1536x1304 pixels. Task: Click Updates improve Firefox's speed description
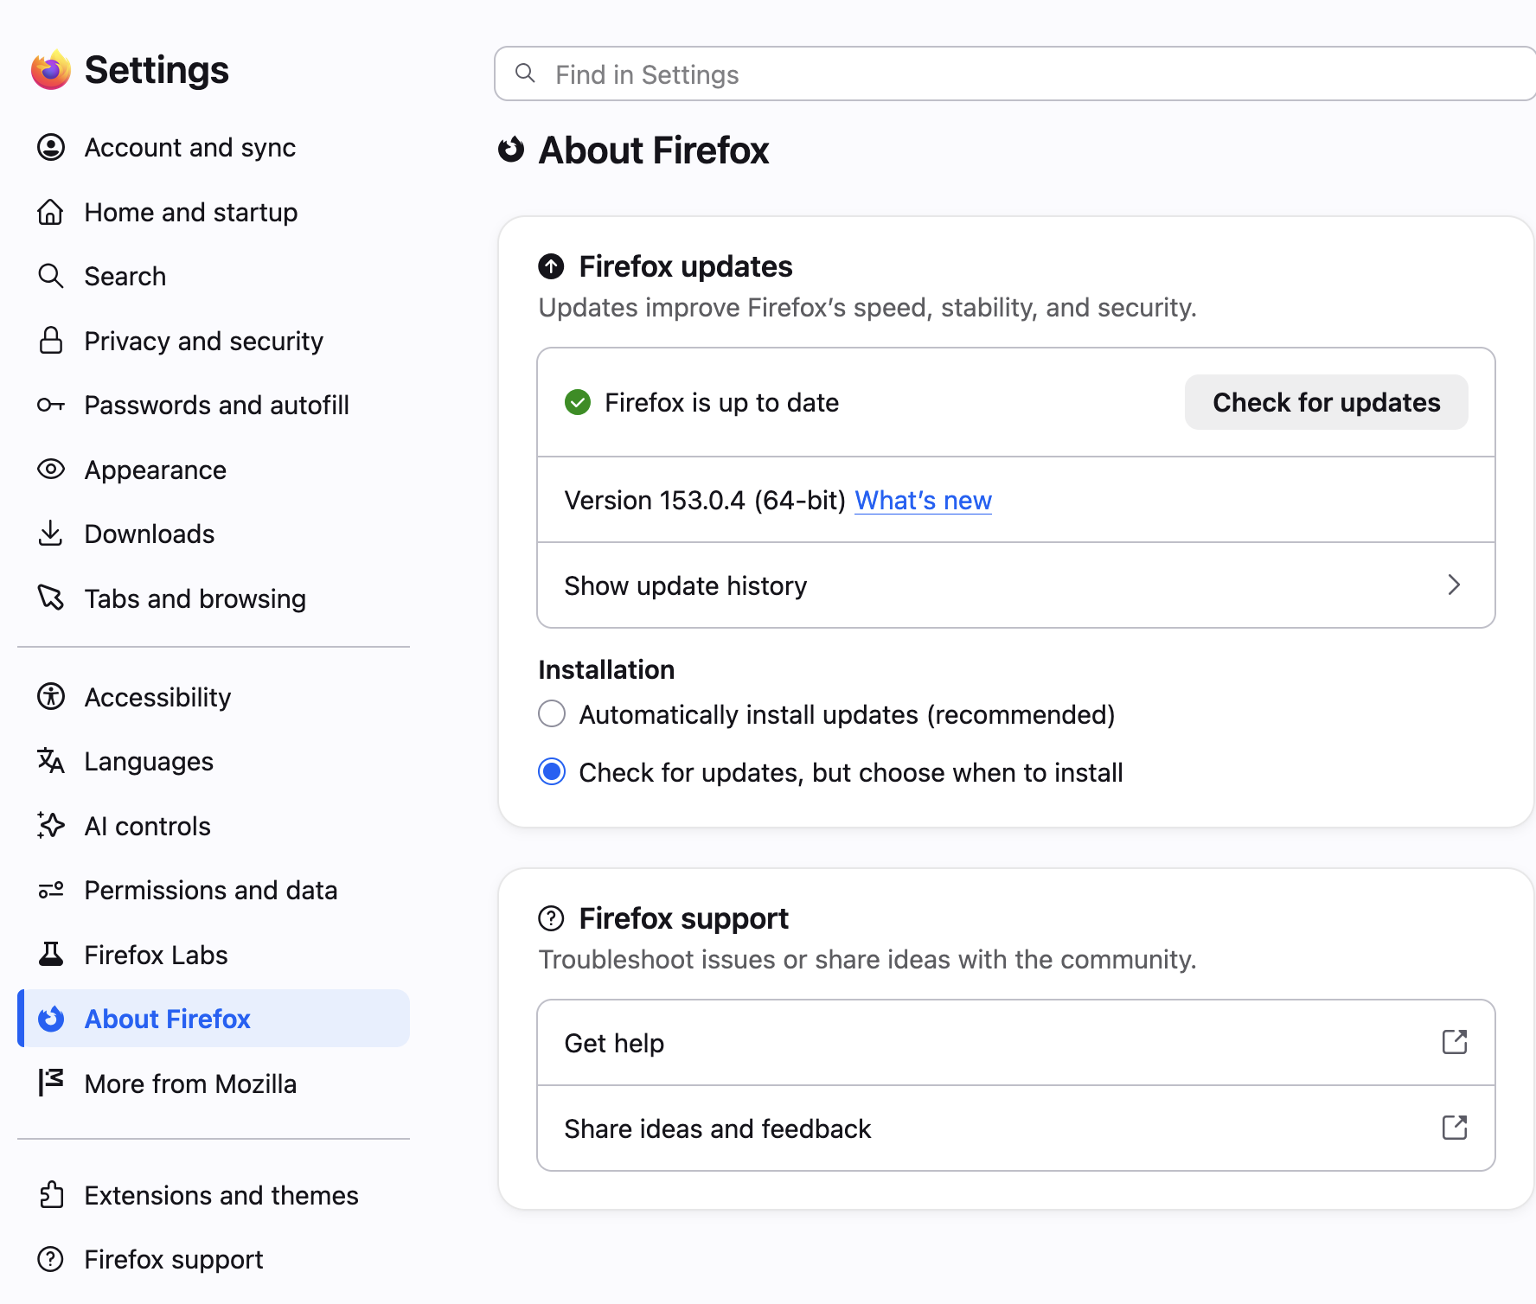[867, 308]
